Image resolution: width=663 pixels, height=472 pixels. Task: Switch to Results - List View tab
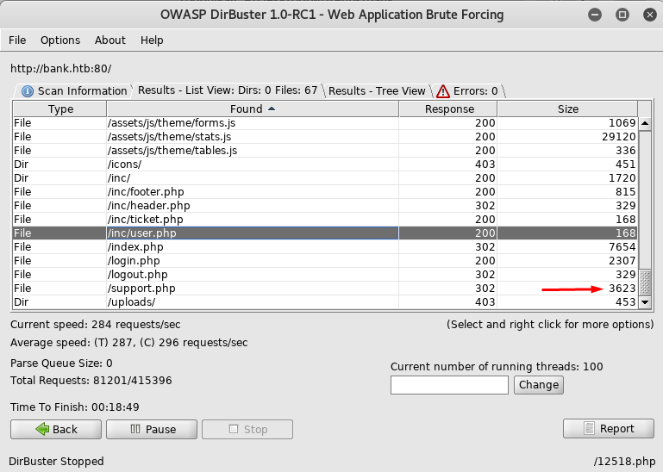click(x=228, y=90)
